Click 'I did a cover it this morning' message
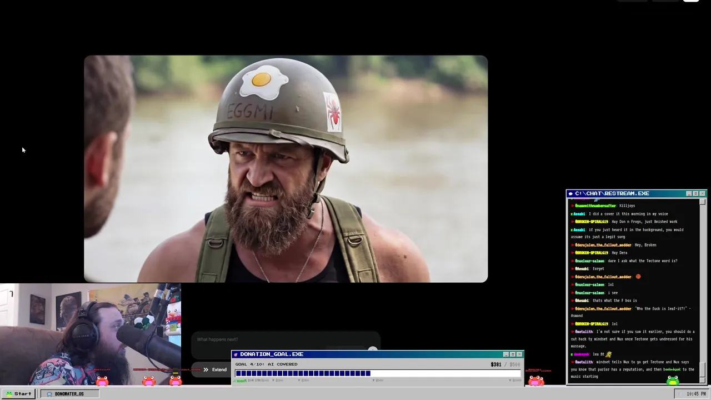Viewport: 711px width, 400px height. pyautogui.click(x=628, y=214)
